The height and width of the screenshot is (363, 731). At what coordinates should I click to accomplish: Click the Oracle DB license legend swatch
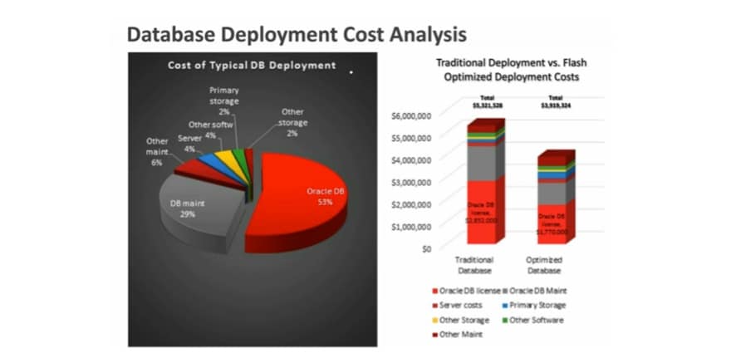point(435,291)
